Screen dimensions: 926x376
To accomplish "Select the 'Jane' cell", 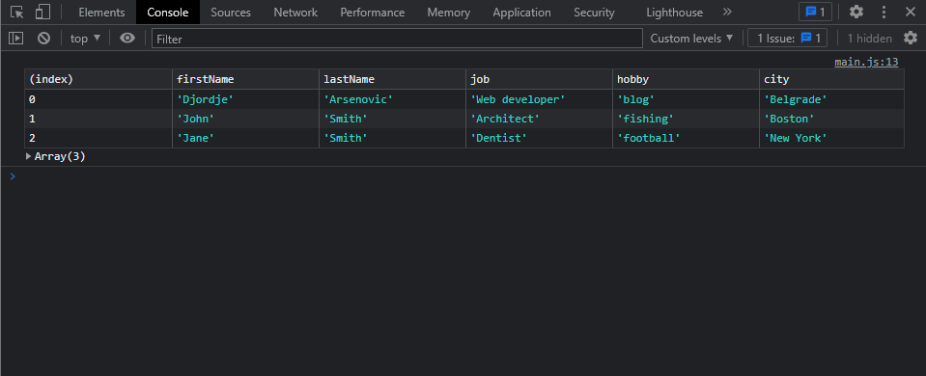I will tap(245, 138).
